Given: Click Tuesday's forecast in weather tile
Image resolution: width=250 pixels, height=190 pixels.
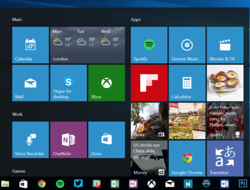Looking at the screenshot, I should [x=86, y=38].
